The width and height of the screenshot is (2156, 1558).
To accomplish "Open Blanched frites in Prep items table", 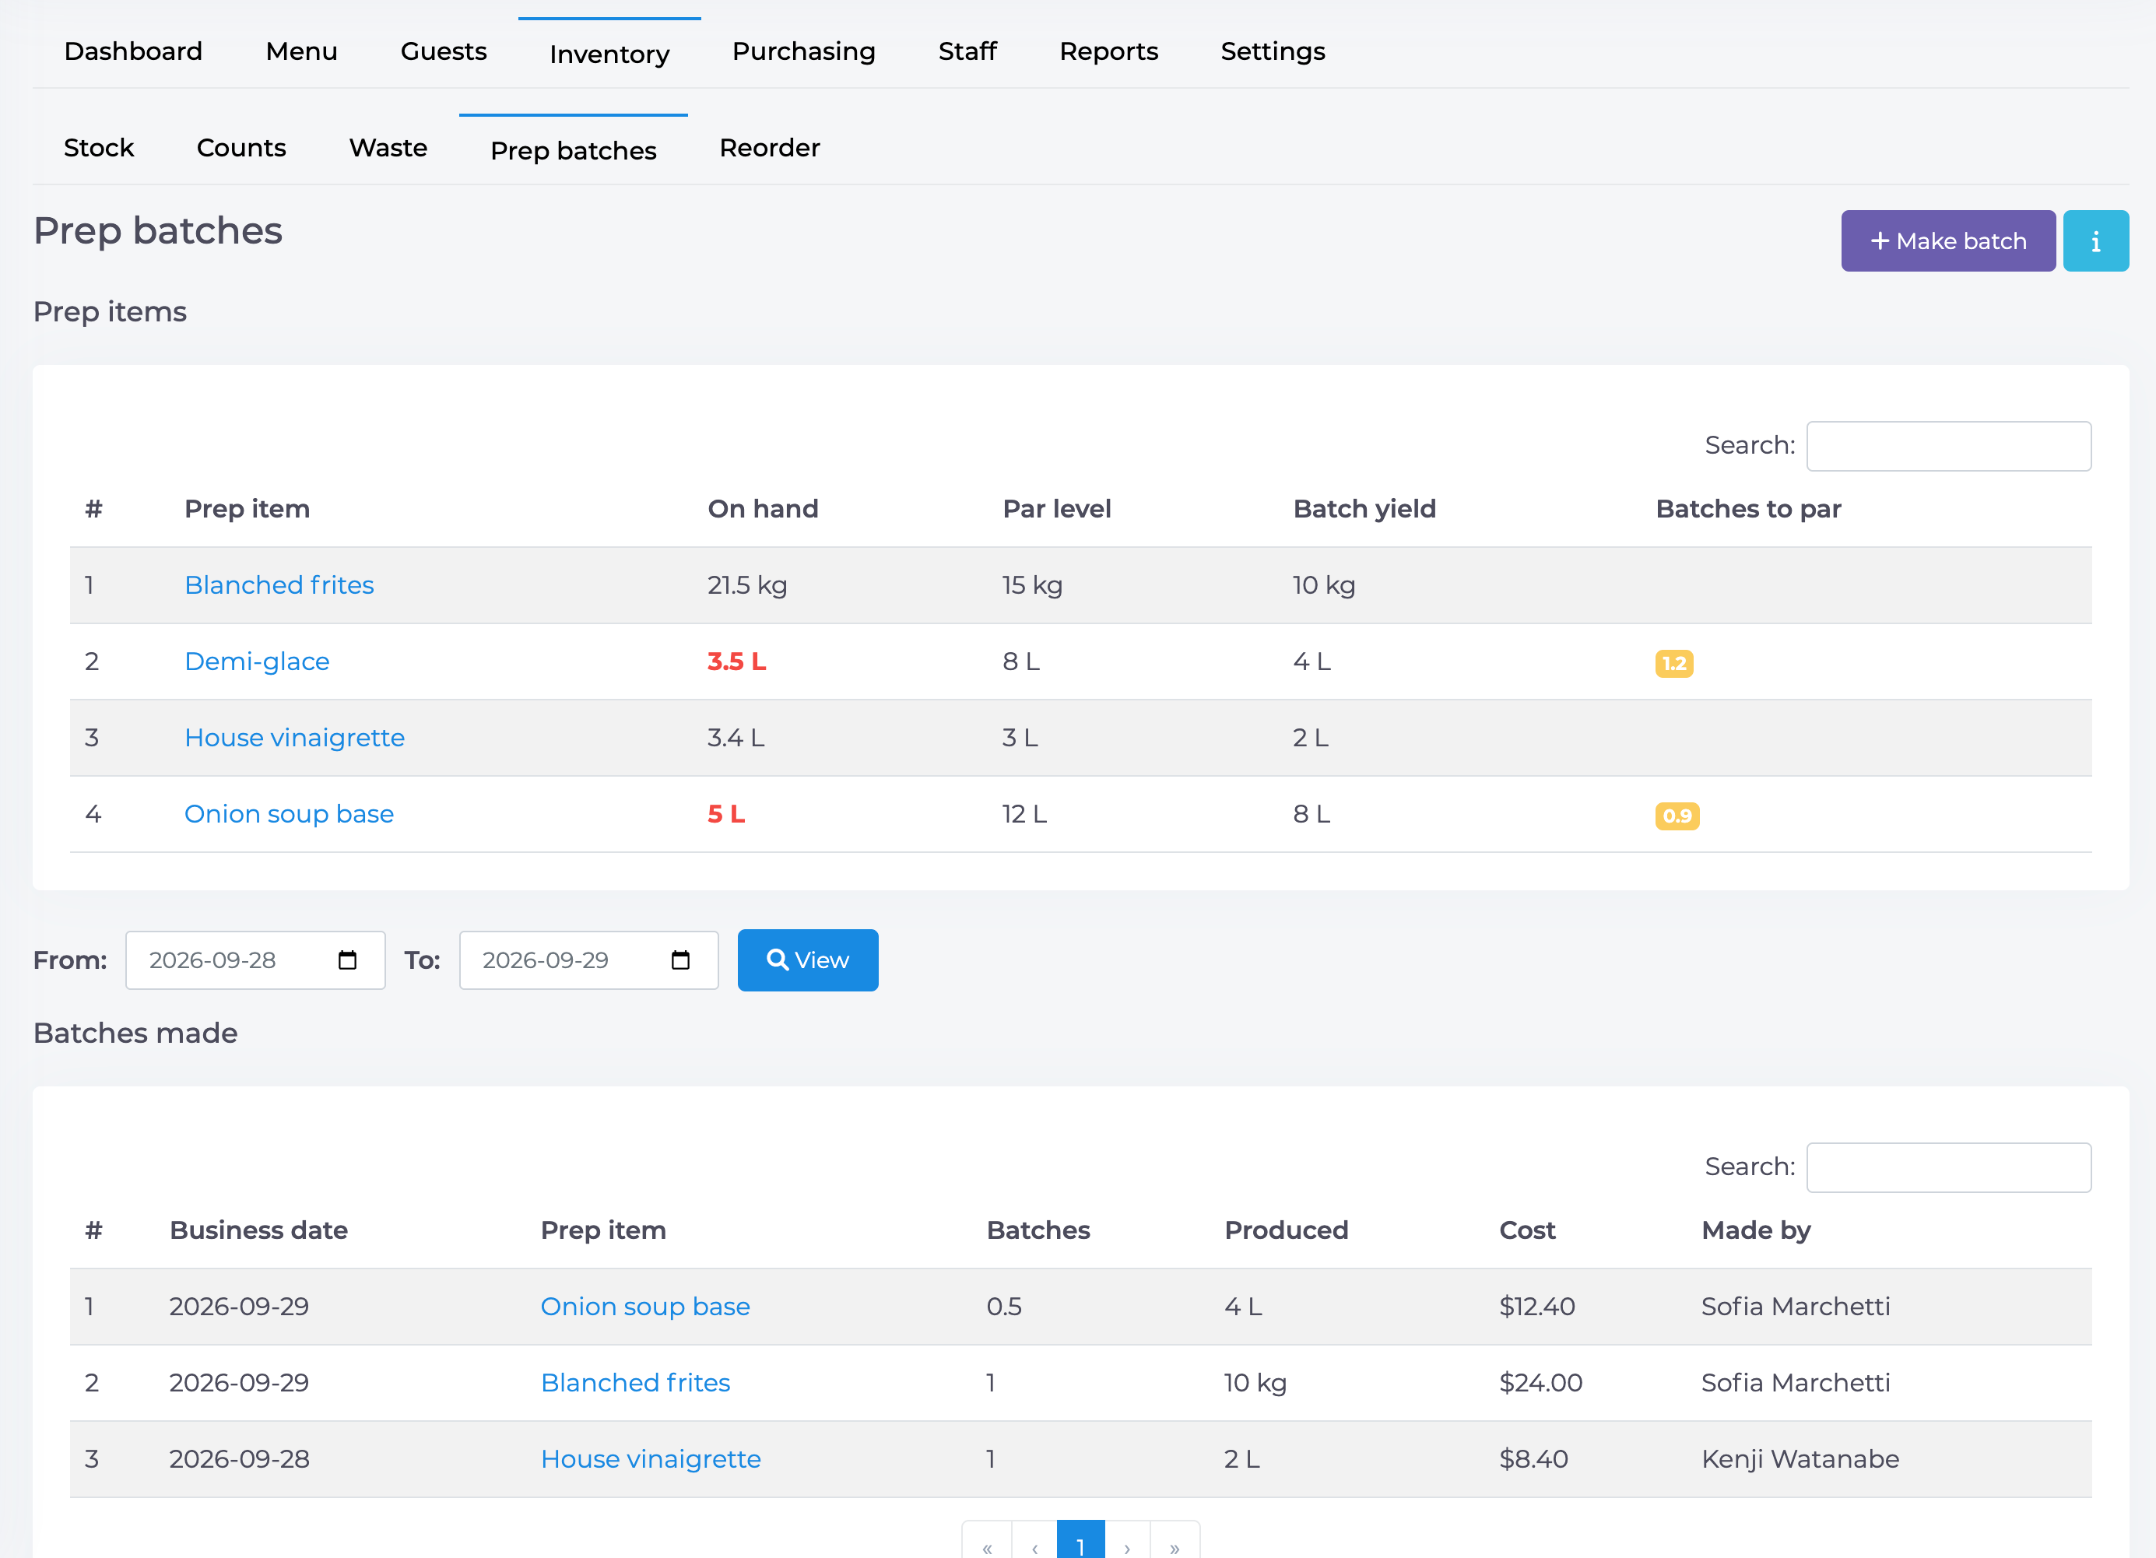I will (x=279, y=585).
